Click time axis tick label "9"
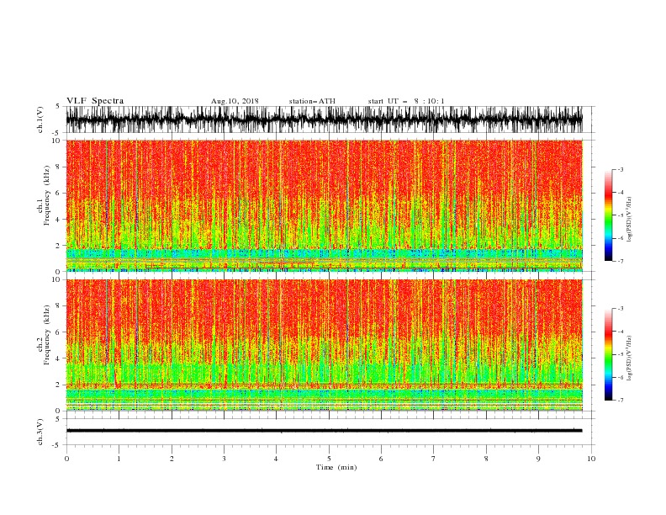The width and height of the screenshot is (666, 515). (538, 459)
